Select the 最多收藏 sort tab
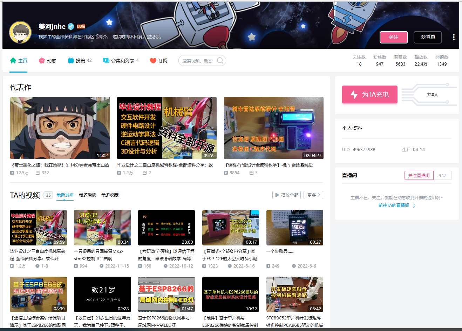Viewport: 462px width, 331px height. tap(110, 195)
